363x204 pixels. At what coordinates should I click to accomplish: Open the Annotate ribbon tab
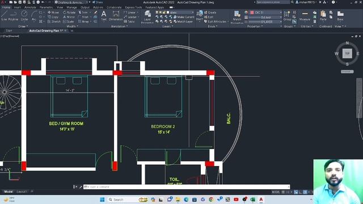(x=30, y=7)
